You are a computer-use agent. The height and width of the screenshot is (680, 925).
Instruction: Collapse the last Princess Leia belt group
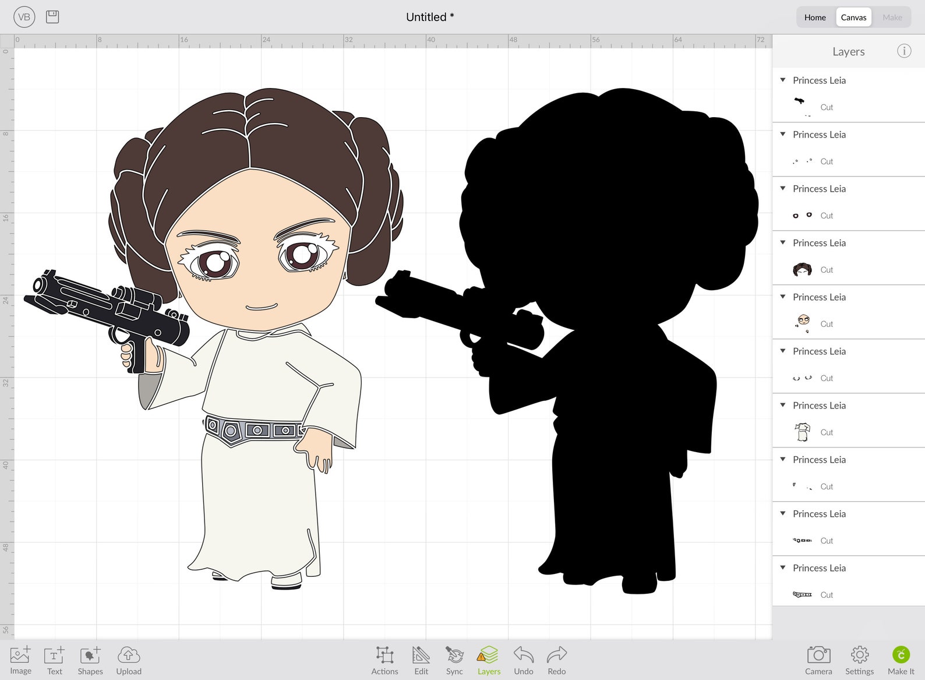tap(783, 568)
